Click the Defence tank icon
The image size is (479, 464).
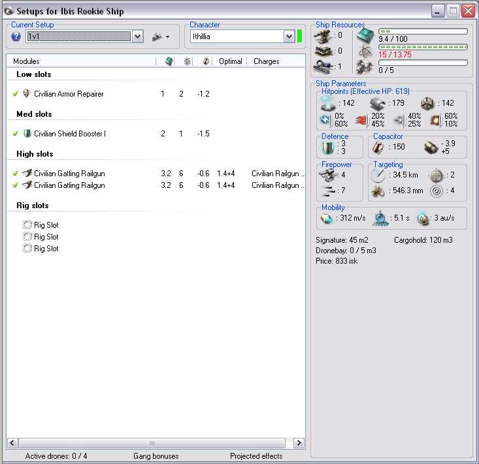[328, 147]
